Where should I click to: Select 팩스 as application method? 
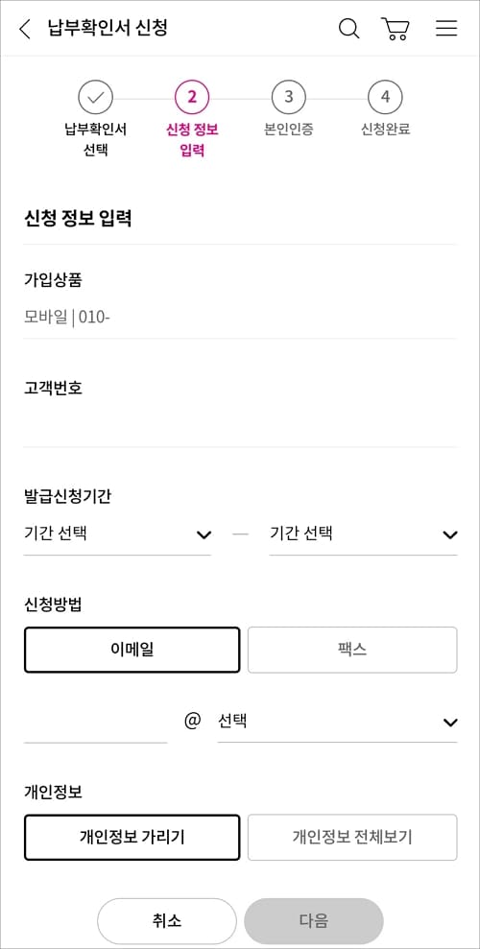[x=352, y=650]
